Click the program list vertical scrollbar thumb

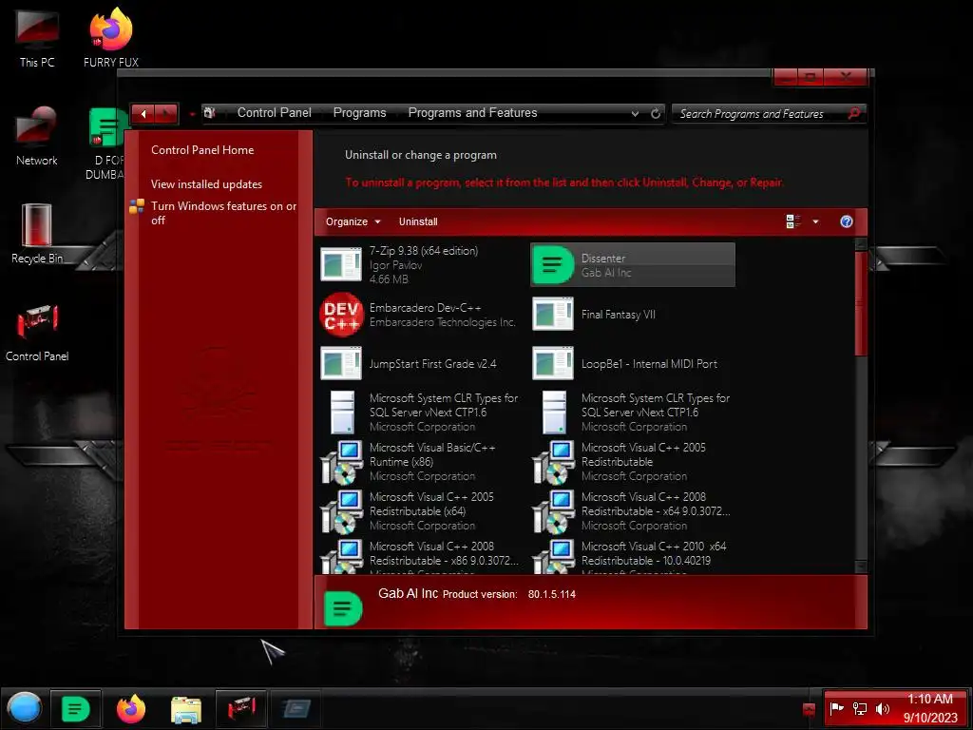point(861,303)
